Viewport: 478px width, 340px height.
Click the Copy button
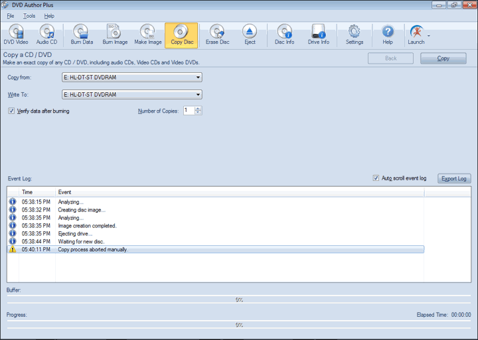[x=443, y=58]
